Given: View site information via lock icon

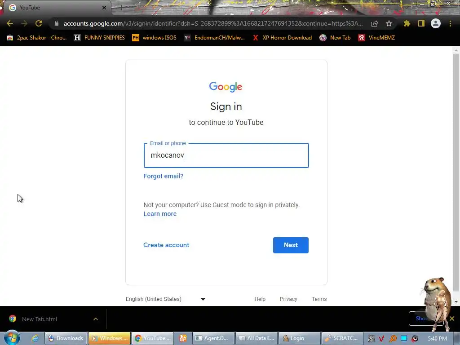Looking at the screenshot, I should pos(57,23).
